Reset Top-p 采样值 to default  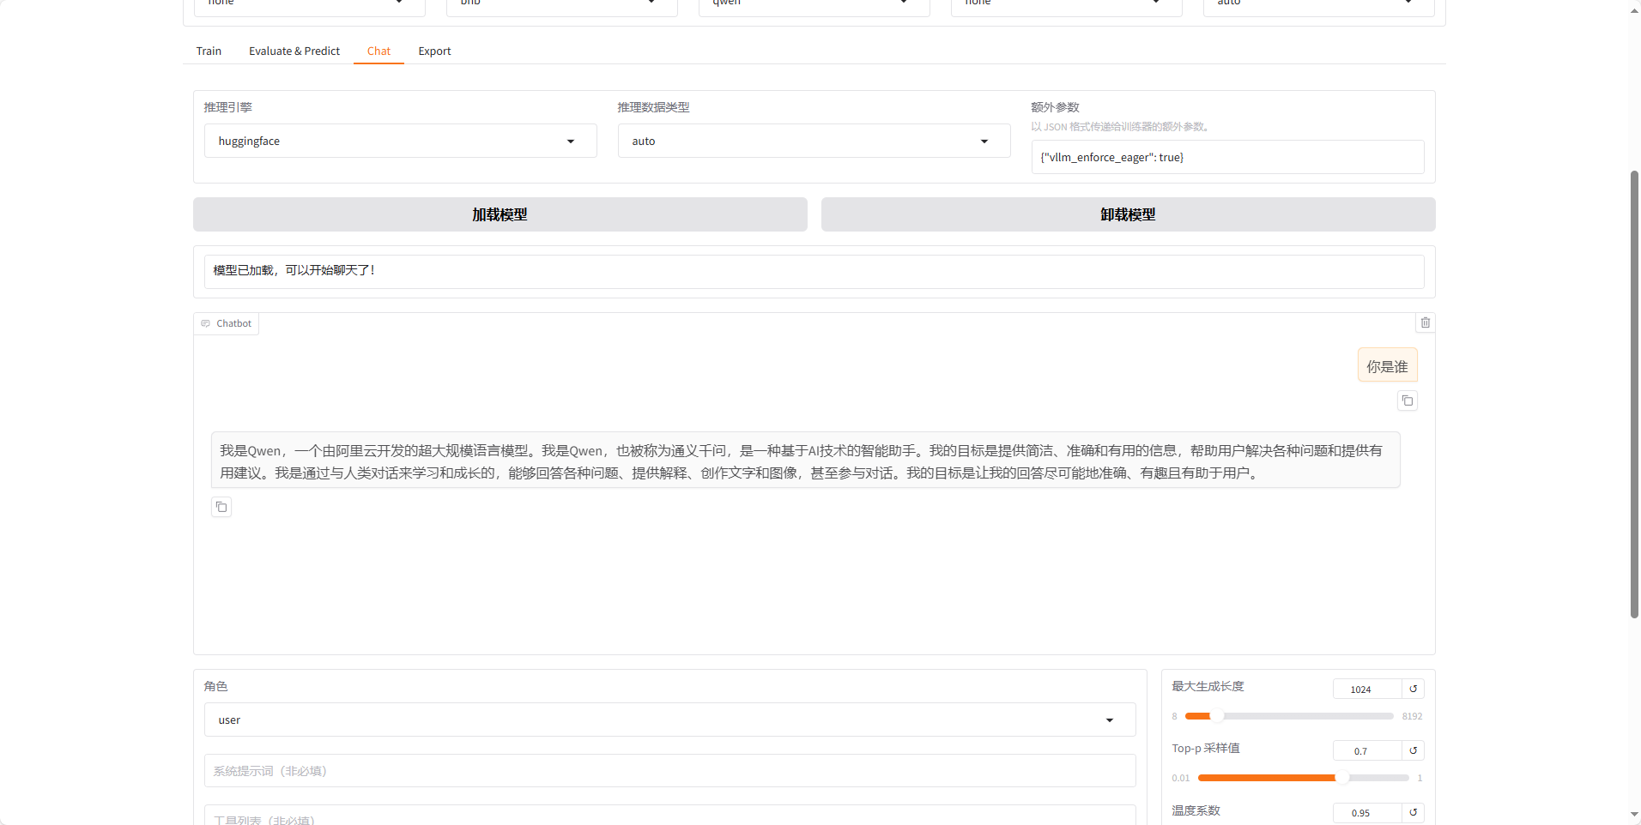[1412, 750]
